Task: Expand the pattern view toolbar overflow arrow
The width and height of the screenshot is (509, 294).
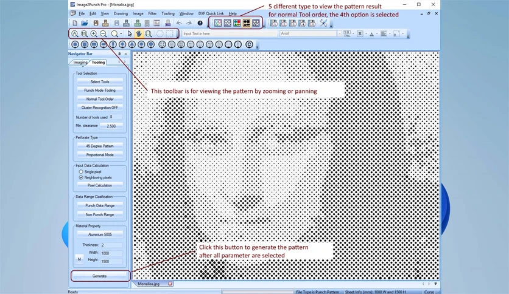Action: click(264, 26)
